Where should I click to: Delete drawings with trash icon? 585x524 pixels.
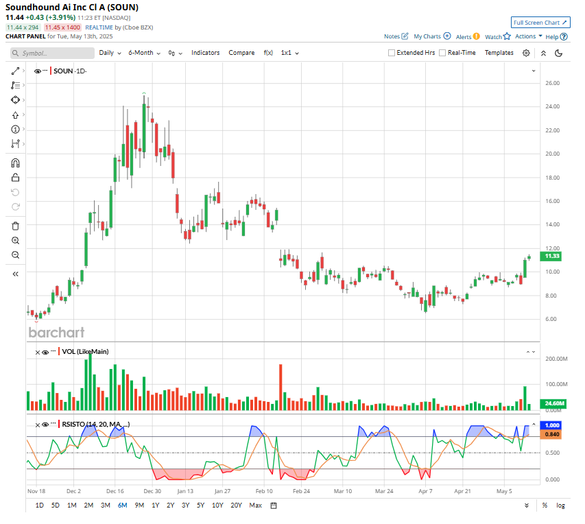15,226
